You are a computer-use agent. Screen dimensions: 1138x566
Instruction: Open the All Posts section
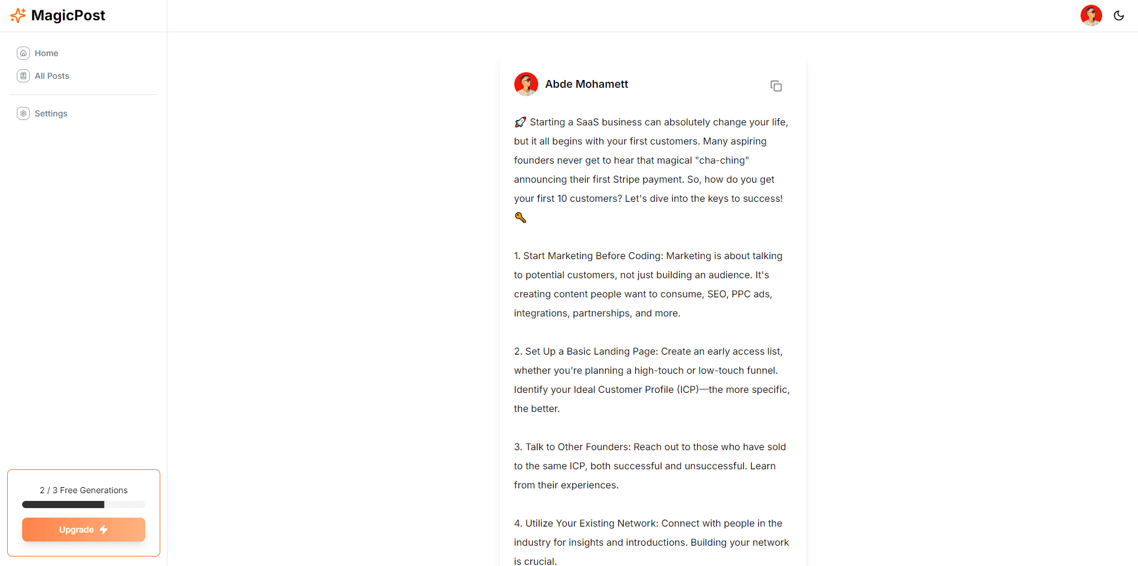pyautogui.click(x=52, y=76)
